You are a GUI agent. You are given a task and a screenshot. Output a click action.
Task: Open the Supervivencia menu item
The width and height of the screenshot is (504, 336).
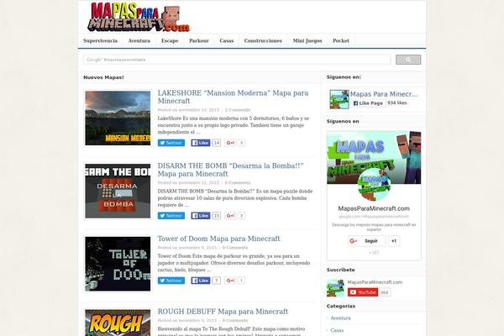pos(100,41)
